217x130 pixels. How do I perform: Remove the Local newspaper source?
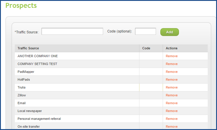172,111
